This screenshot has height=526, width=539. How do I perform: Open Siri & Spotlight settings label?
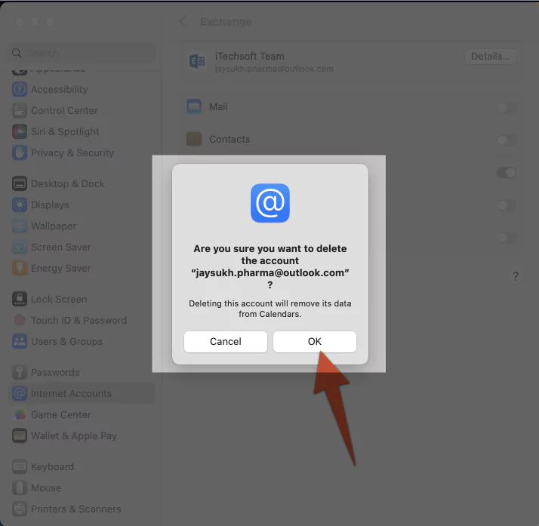pyautogui.click(x=65, y=131)
